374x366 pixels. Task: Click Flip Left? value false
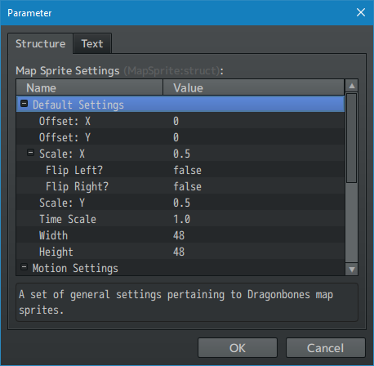[x=187, y=170]
